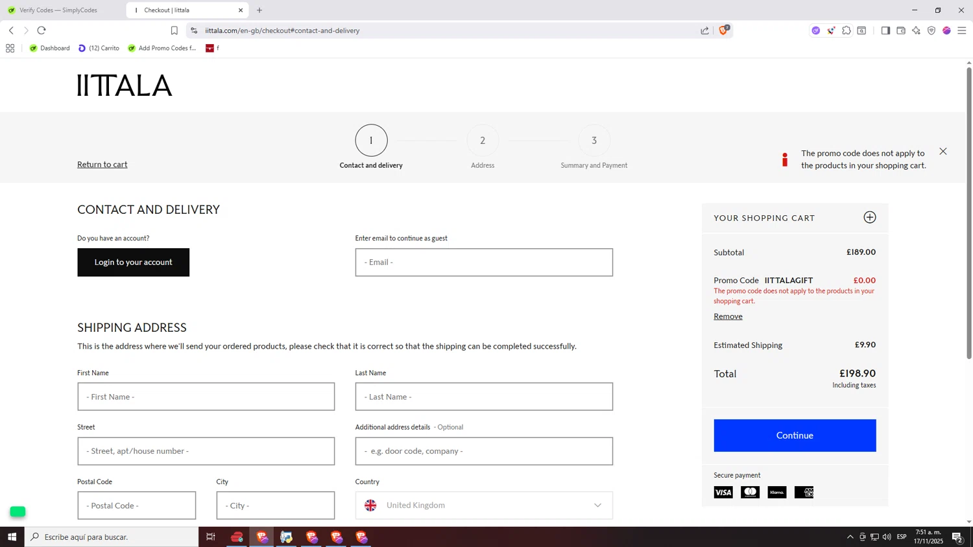Open a new browser tab
973x547 pixels.
coord(259,10)
